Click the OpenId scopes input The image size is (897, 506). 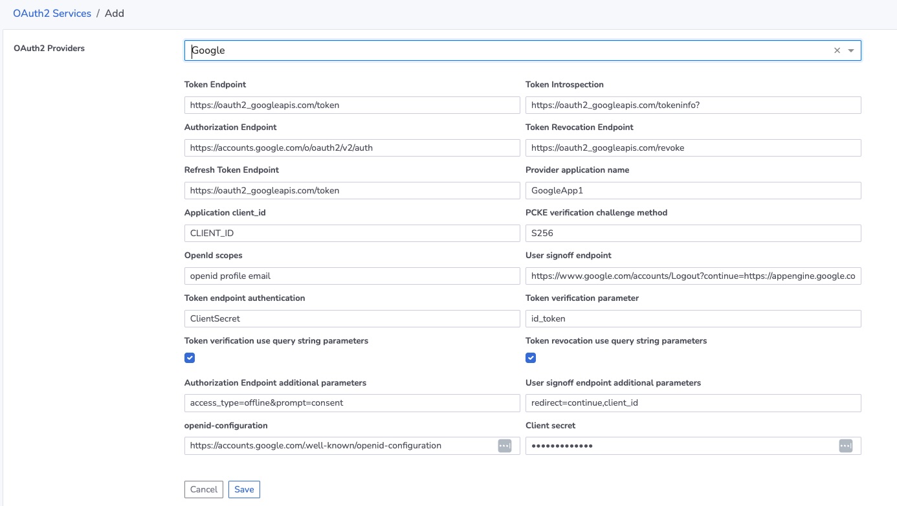pos(352,276)
